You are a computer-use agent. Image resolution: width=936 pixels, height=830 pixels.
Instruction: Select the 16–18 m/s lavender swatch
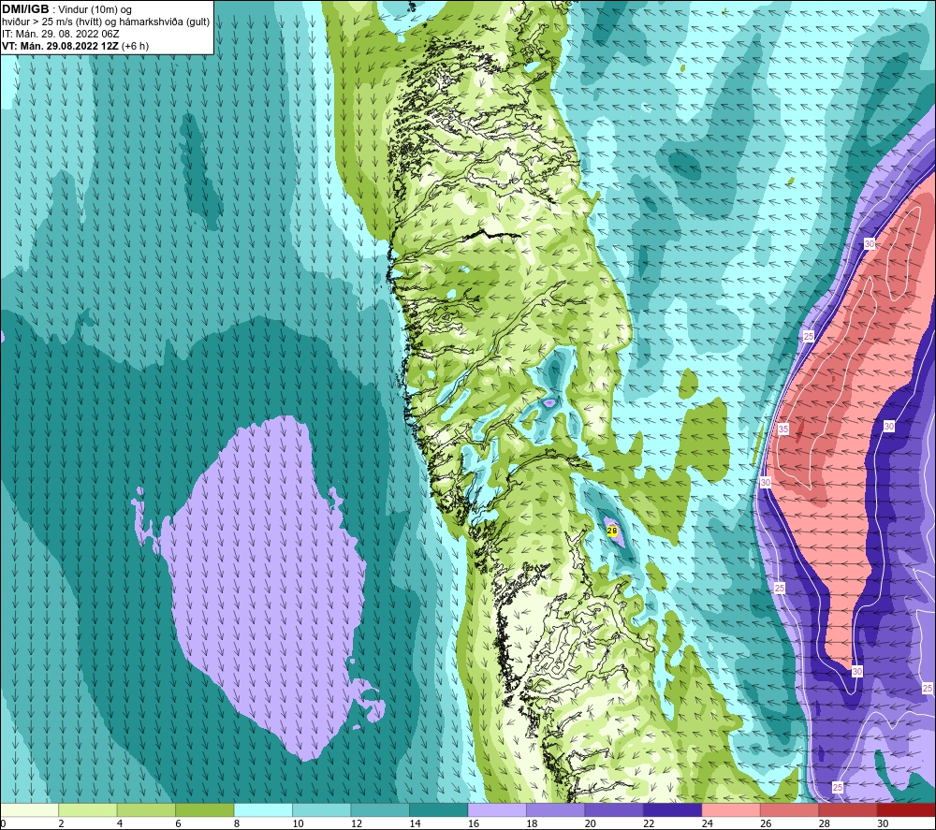497,809
